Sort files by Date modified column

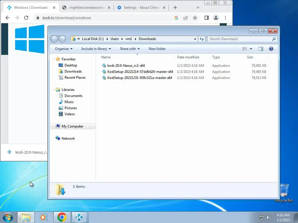(193, 57)
